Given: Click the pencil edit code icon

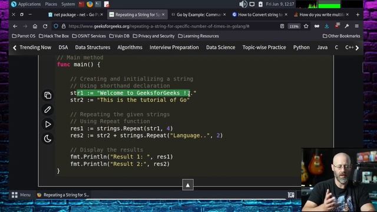Looking at the screenshot, I should pyautogui.click(x=48, y=110).
